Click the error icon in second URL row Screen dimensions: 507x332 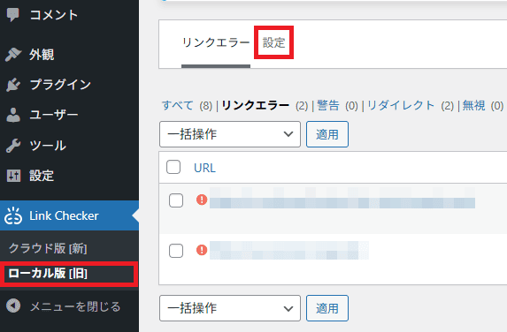(202, 250)
